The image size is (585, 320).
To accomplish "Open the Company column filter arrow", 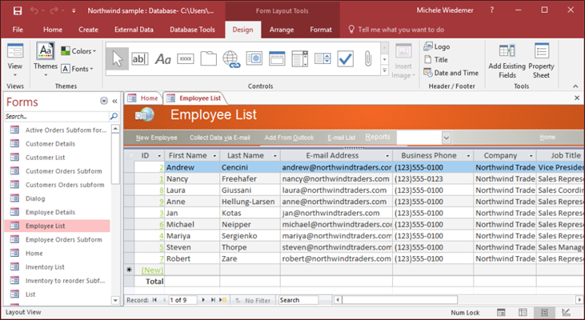I will pyautogui.click(x=531, y=156).
